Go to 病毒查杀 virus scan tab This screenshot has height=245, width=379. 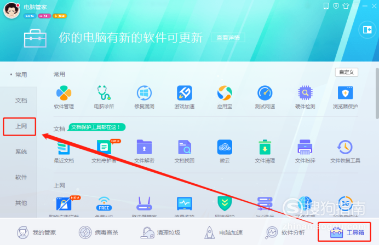click(x=99, y=232)
